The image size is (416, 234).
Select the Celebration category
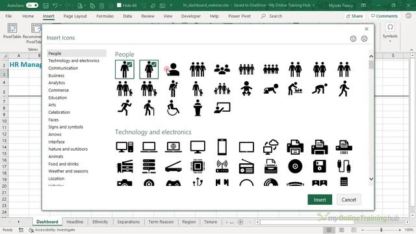[x=59, y=112]
